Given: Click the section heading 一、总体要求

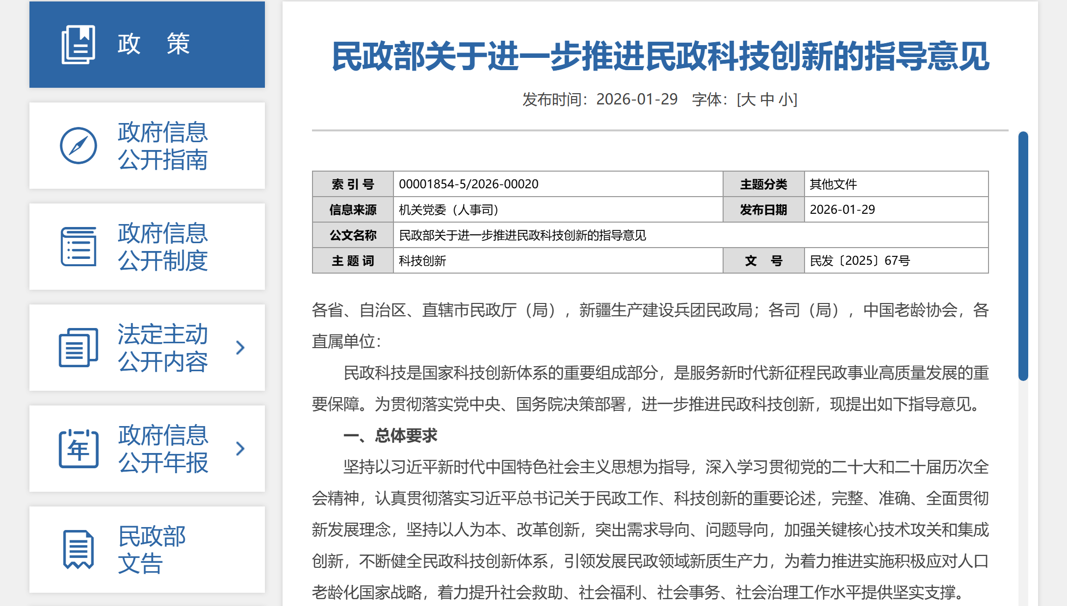Looking at the screenshot, I should tap(390, 435).
